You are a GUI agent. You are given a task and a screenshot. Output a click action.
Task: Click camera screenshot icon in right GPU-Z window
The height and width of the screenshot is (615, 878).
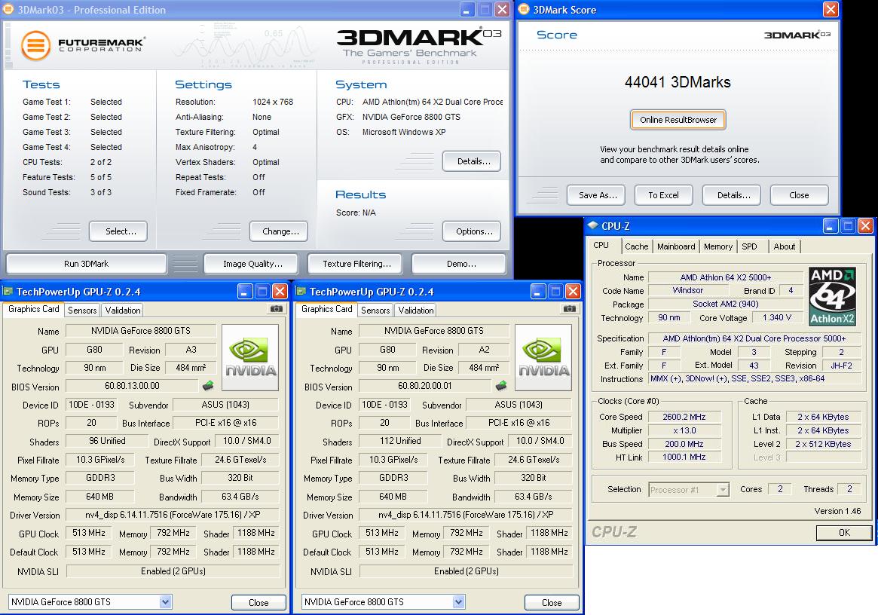(x=570, y=308)
